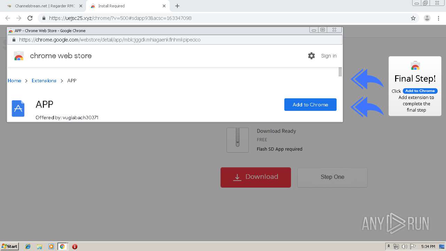
Task: Open the file explorer taskbar icon
Action: pos(39,246)
